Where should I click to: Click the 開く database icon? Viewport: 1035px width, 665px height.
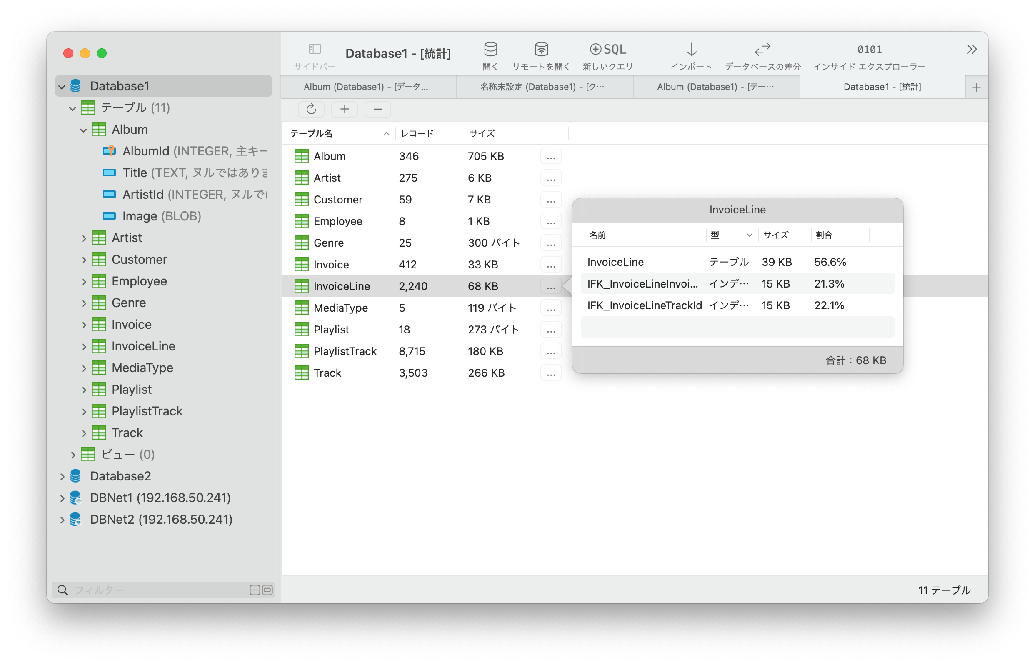tap(490, 49)
